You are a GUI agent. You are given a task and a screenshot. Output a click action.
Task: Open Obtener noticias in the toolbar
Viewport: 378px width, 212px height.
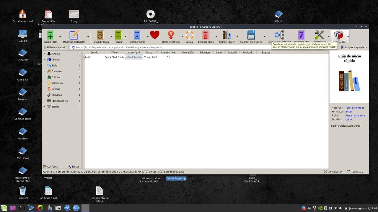(x=171, y=35)
